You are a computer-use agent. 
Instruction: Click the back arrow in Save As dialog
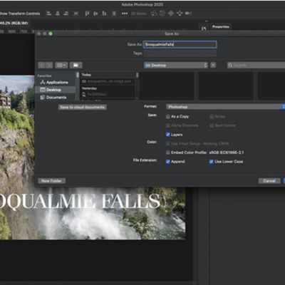[42, 65]
